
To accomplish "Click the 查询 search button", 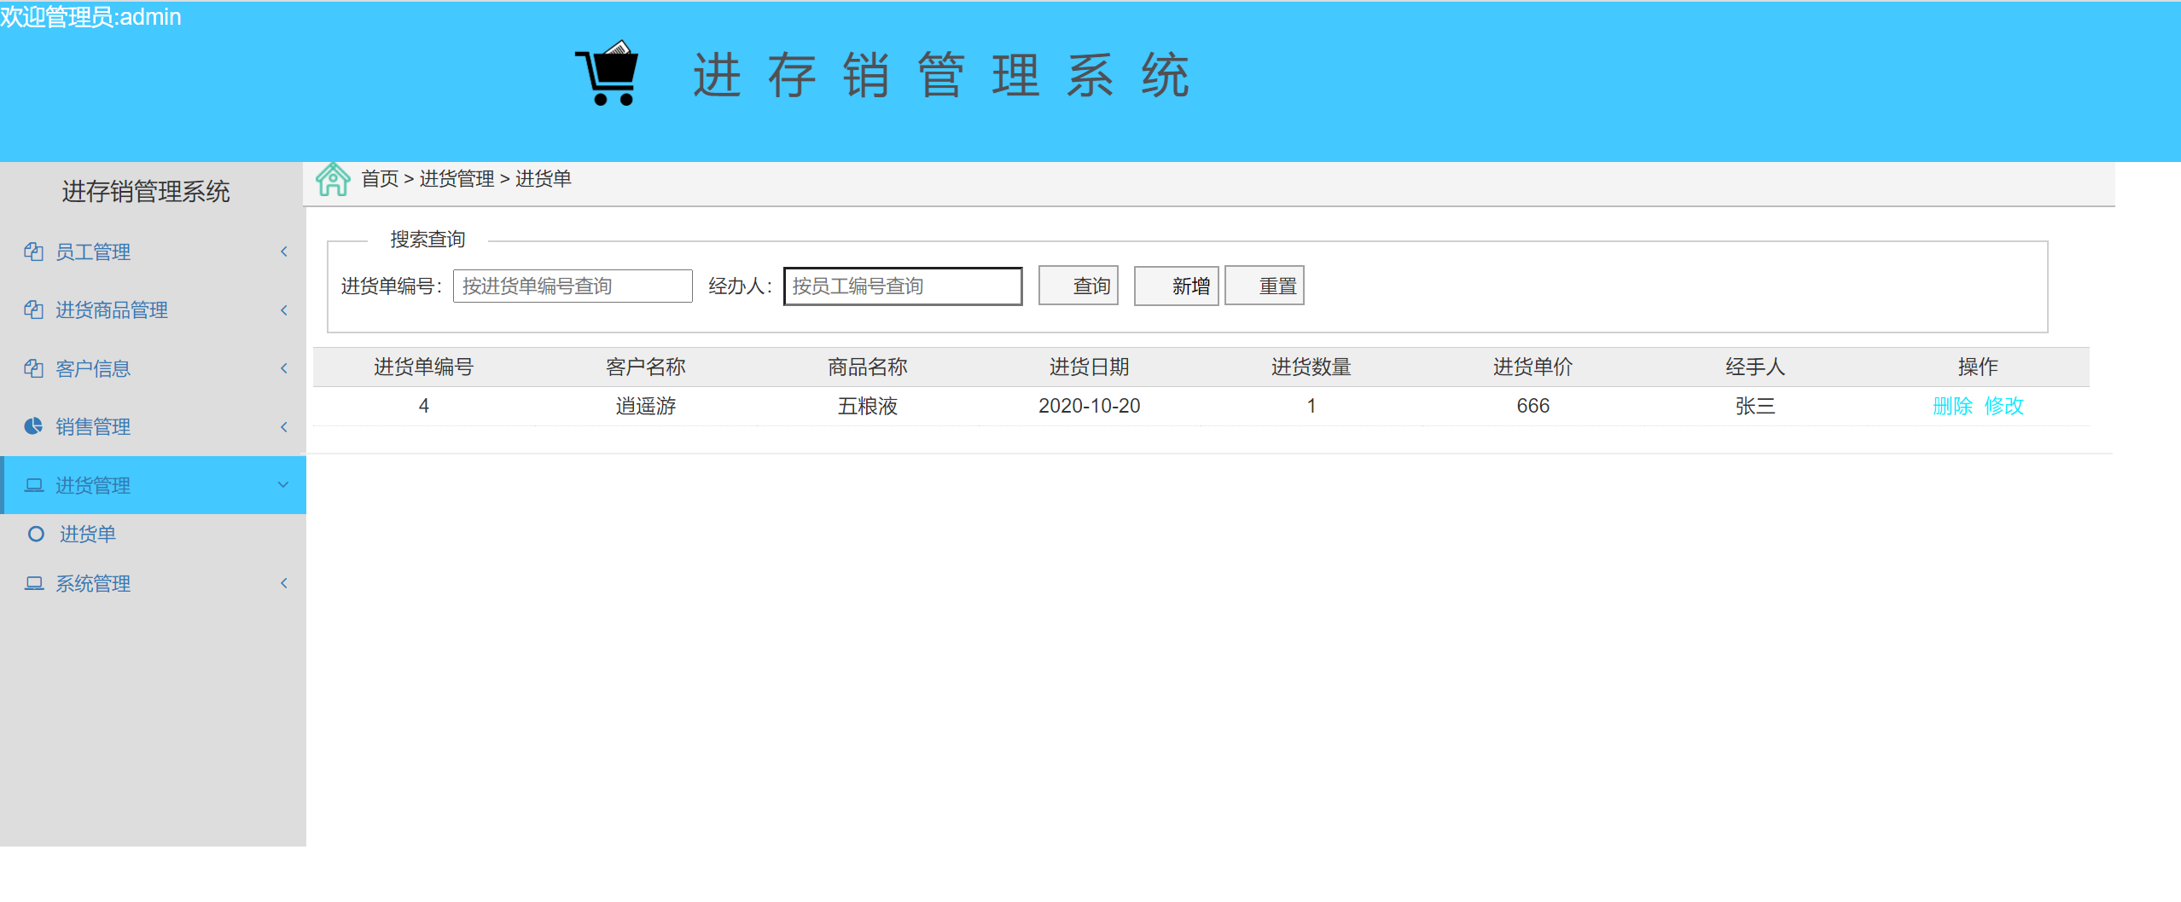I will [x=1079, y=286].
